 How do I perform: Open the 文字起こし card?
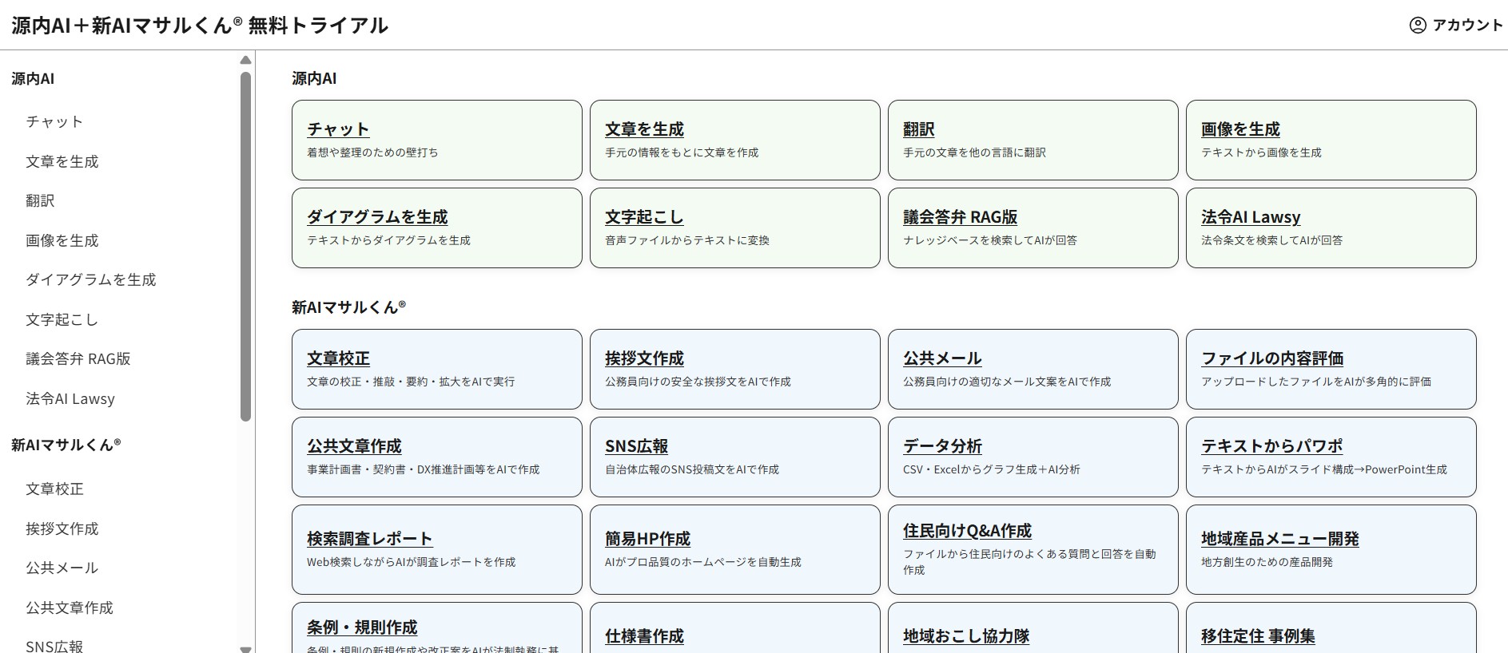click(x=735, y=228)
